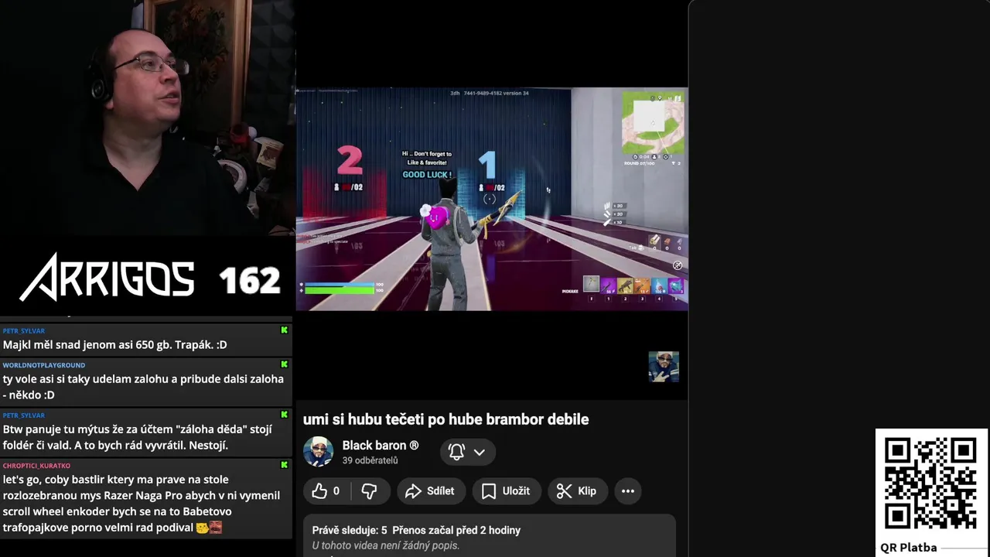This screenshot has height=557, width=990.
Task: Click the channel watermark thumbnail in player
Action: [664, 367]
